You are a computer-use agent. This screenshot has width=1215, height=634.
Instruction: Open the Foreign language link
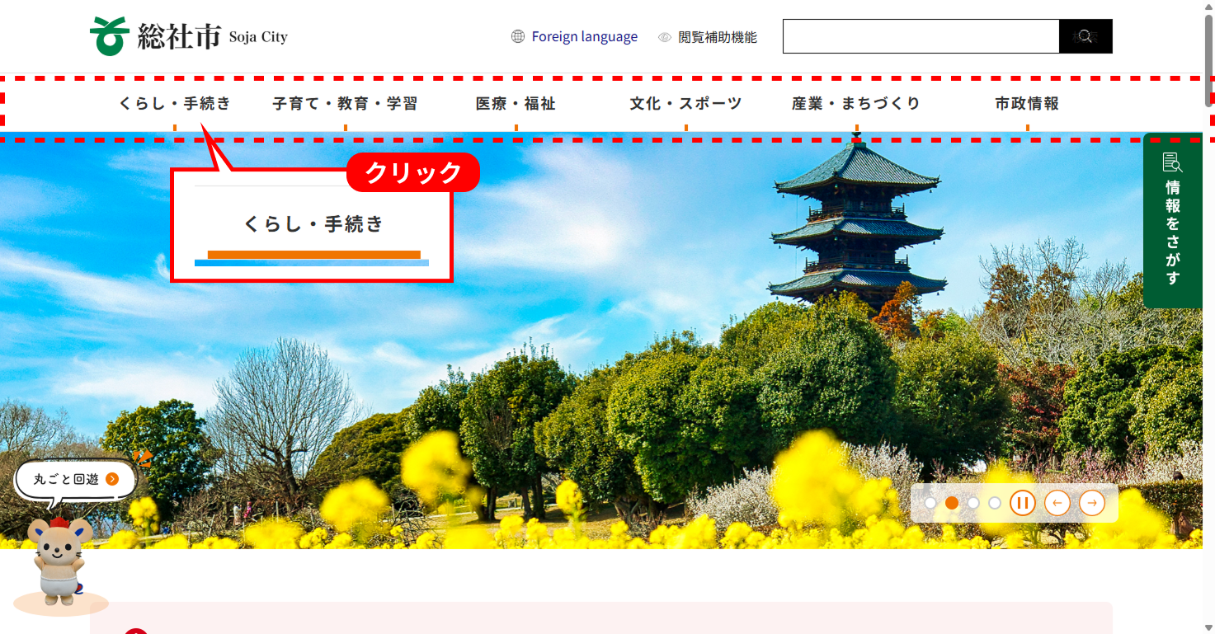tap(584, 36)
